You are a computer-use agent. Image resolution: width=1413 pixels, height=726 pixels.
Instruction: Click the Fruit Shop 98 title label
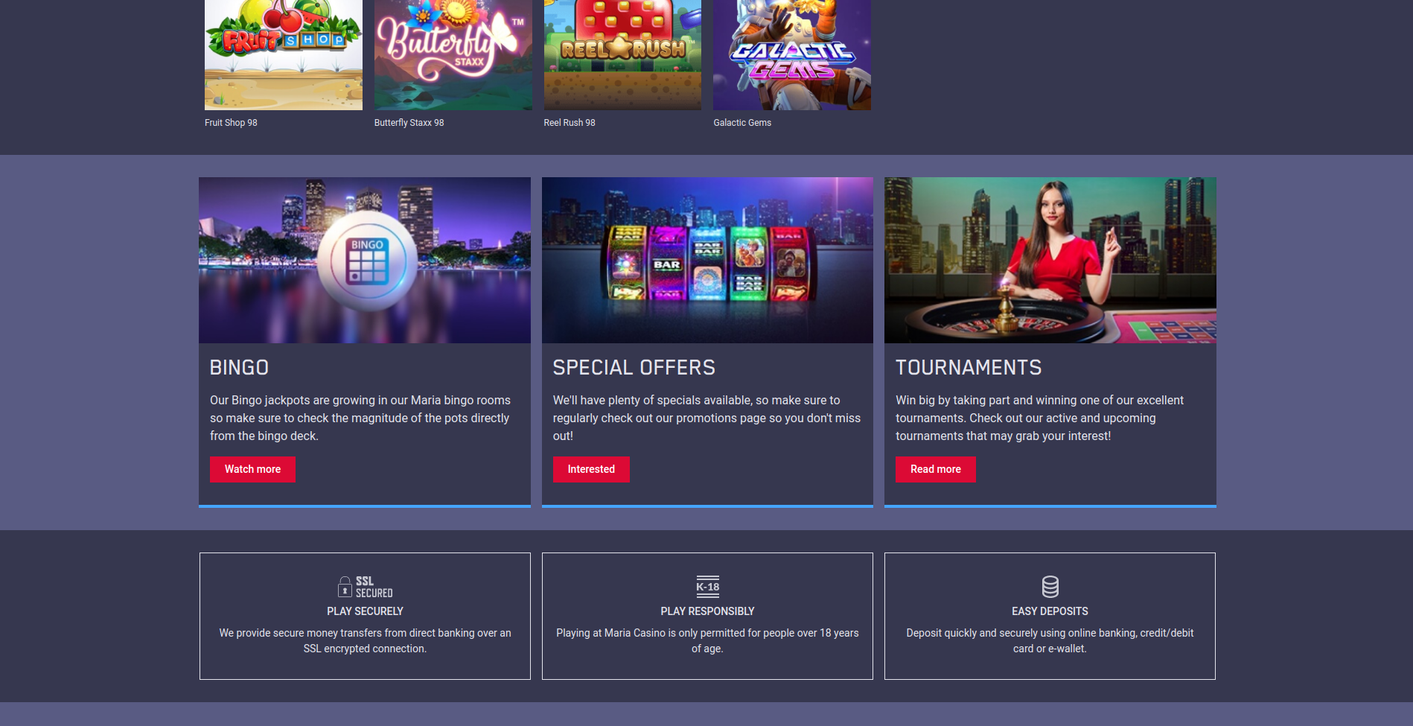[x=231, y=123]
